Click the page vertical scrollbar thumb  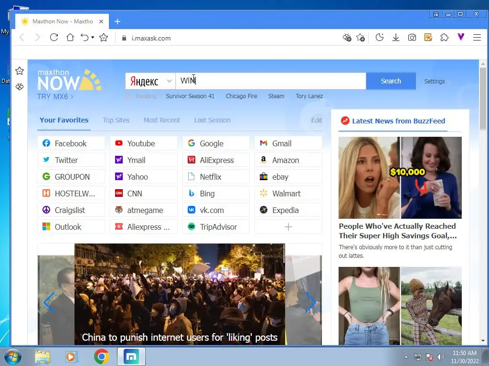pyautogui.click(x=483, y=98)
